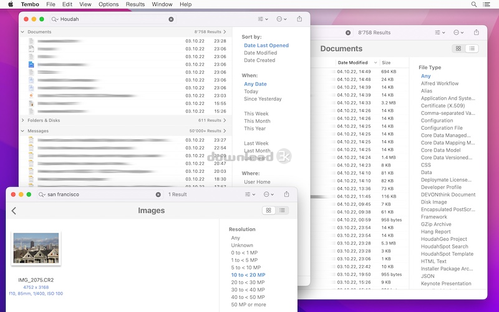Select Any file type filter
499x312 pixels.
pyautogui.click(x=425, y=76)
